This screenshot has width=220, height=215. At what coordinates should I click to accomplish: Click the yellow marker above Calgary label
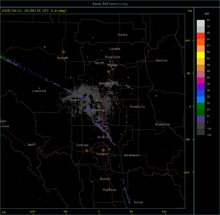103,150
